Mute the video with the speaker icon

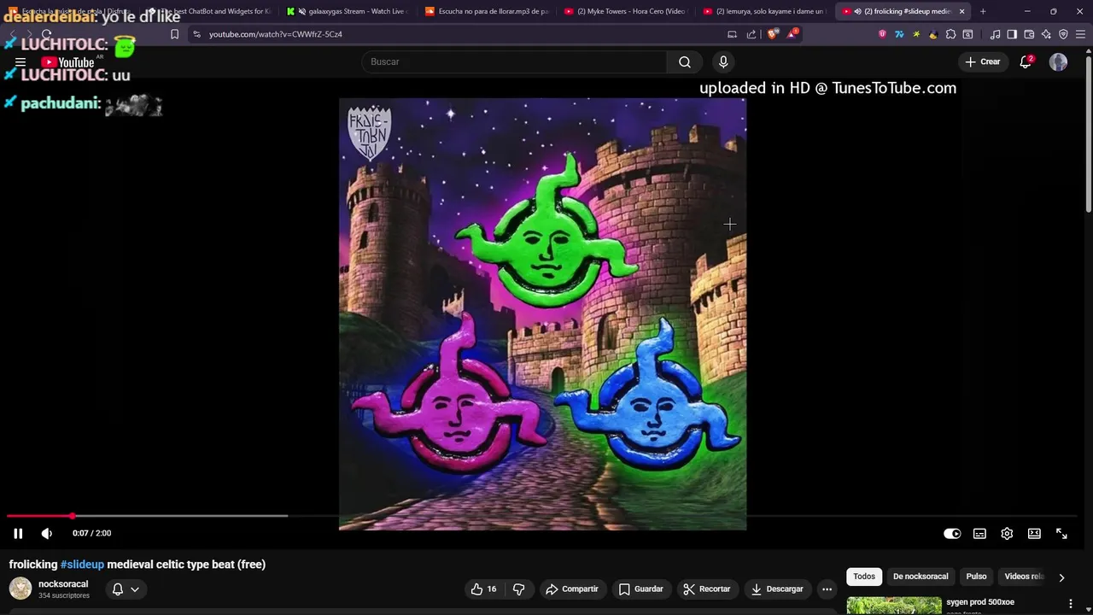click(47, 533)
